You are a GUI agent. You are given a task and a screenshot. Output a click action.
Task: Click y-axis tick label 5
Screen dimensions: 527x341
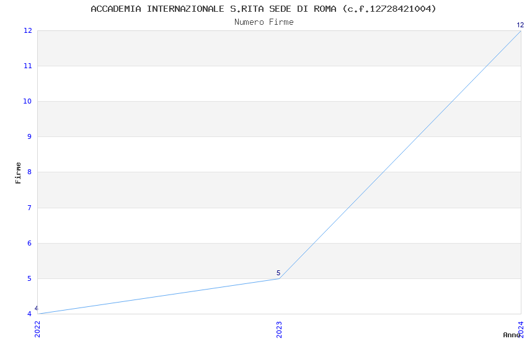pyautogui.click(x=30, y=278)
